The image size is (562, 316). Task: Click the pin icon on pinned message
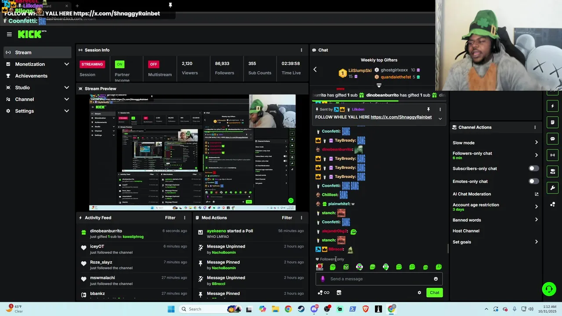pos(428,109)
